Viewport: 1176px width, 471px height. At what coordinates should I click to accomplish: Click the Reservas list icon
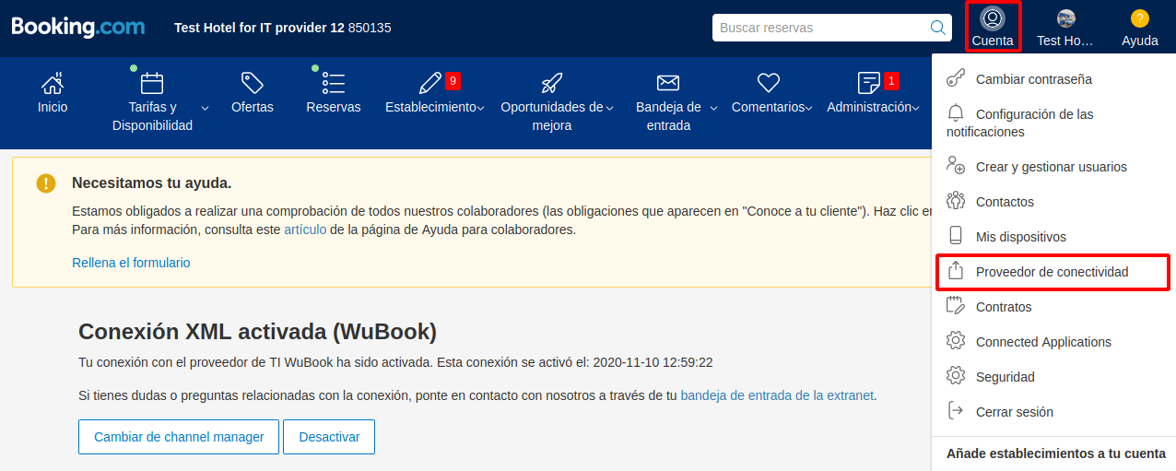click(334, 83)
